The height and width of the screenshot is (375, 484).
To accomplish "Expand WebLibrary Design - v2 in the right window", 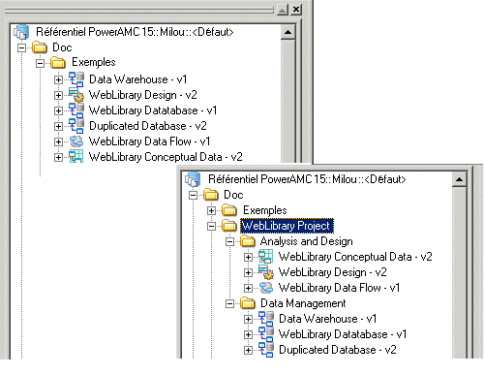I will 248,272.
